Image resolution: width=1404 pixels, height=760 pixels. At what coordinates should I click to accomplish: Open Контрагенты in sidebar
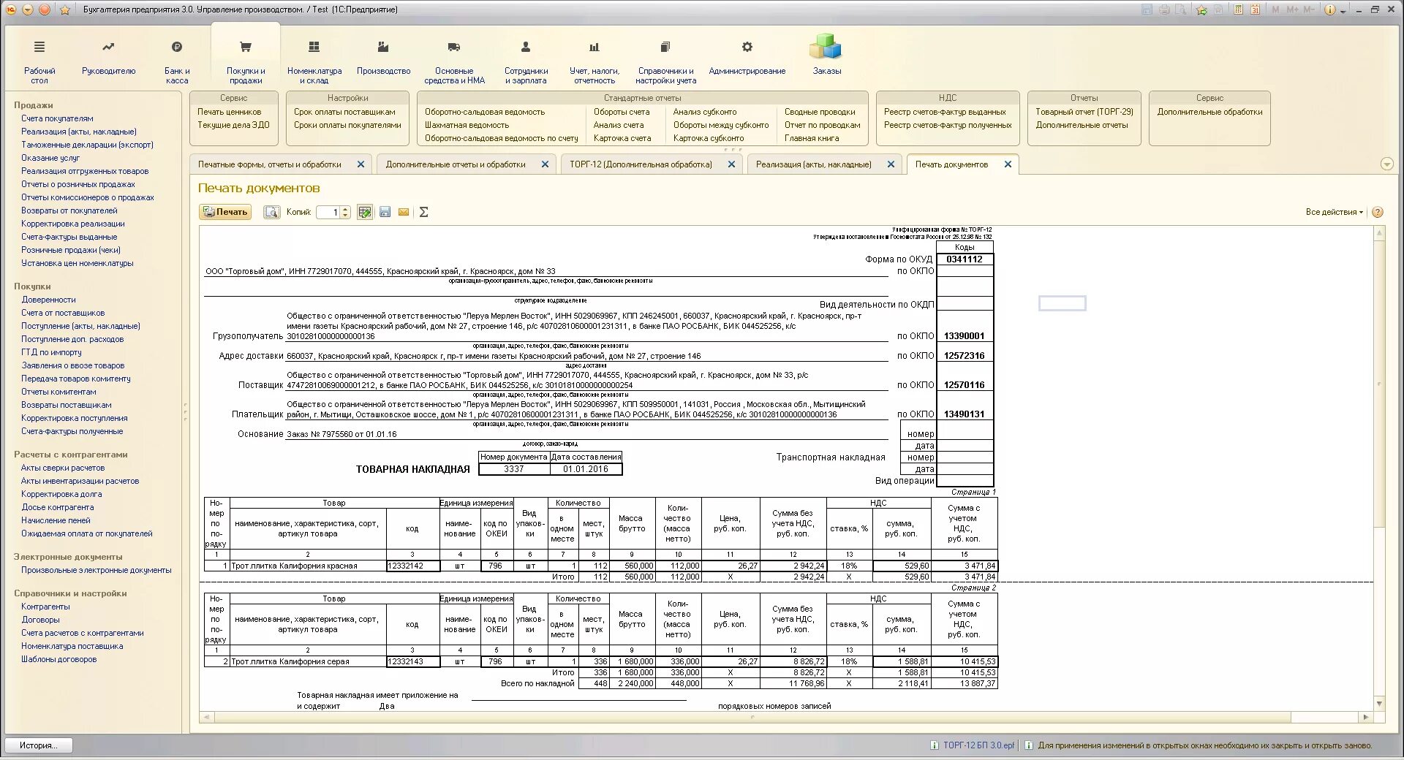pyautogui.click(x=45, y=607)
